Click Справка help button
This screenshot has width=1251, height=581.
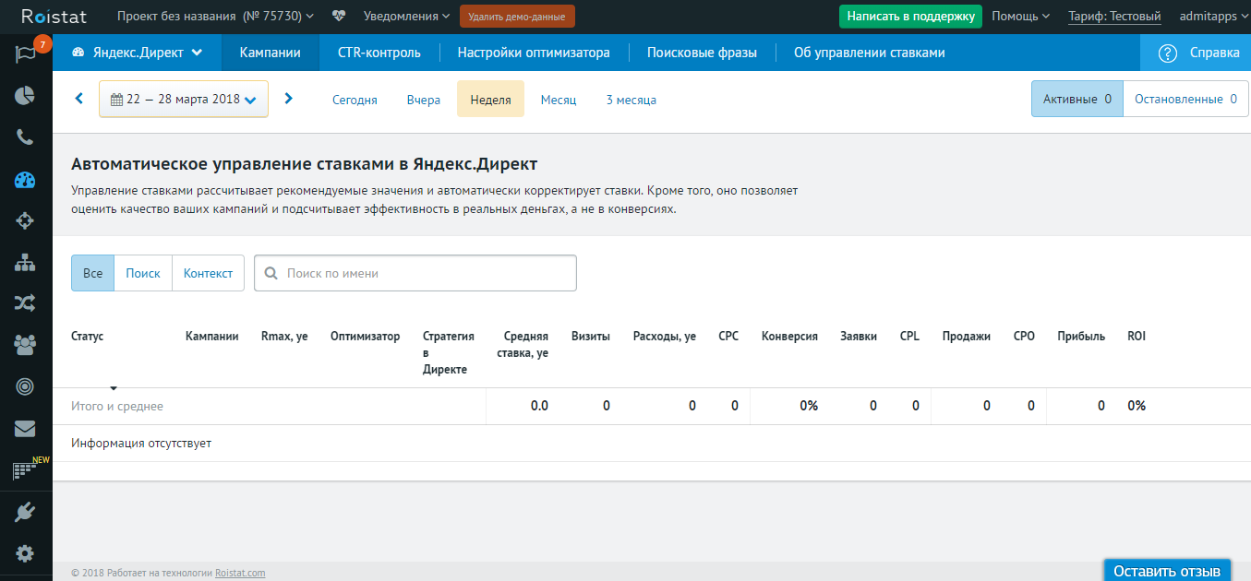[1196, 53]
